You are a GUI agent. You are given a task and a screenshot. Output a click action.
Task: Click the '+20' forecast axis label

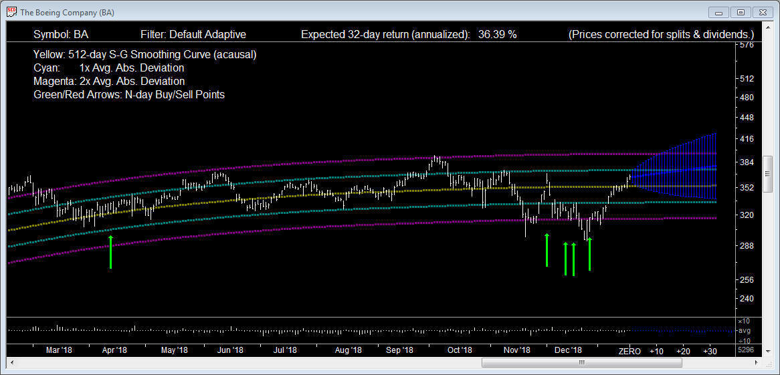click(683, 351)
